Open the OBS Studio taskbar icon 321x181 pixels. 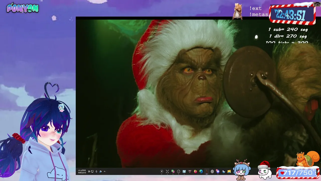(x=179, y=171)
